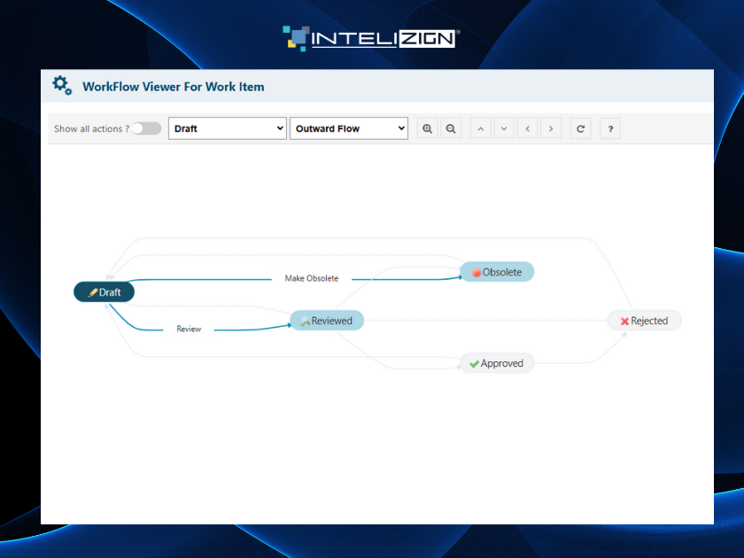The image size is (744, 558).
Task: Open the Draft state dropdown
Action: pyautogui.click(x=228, y=128)
